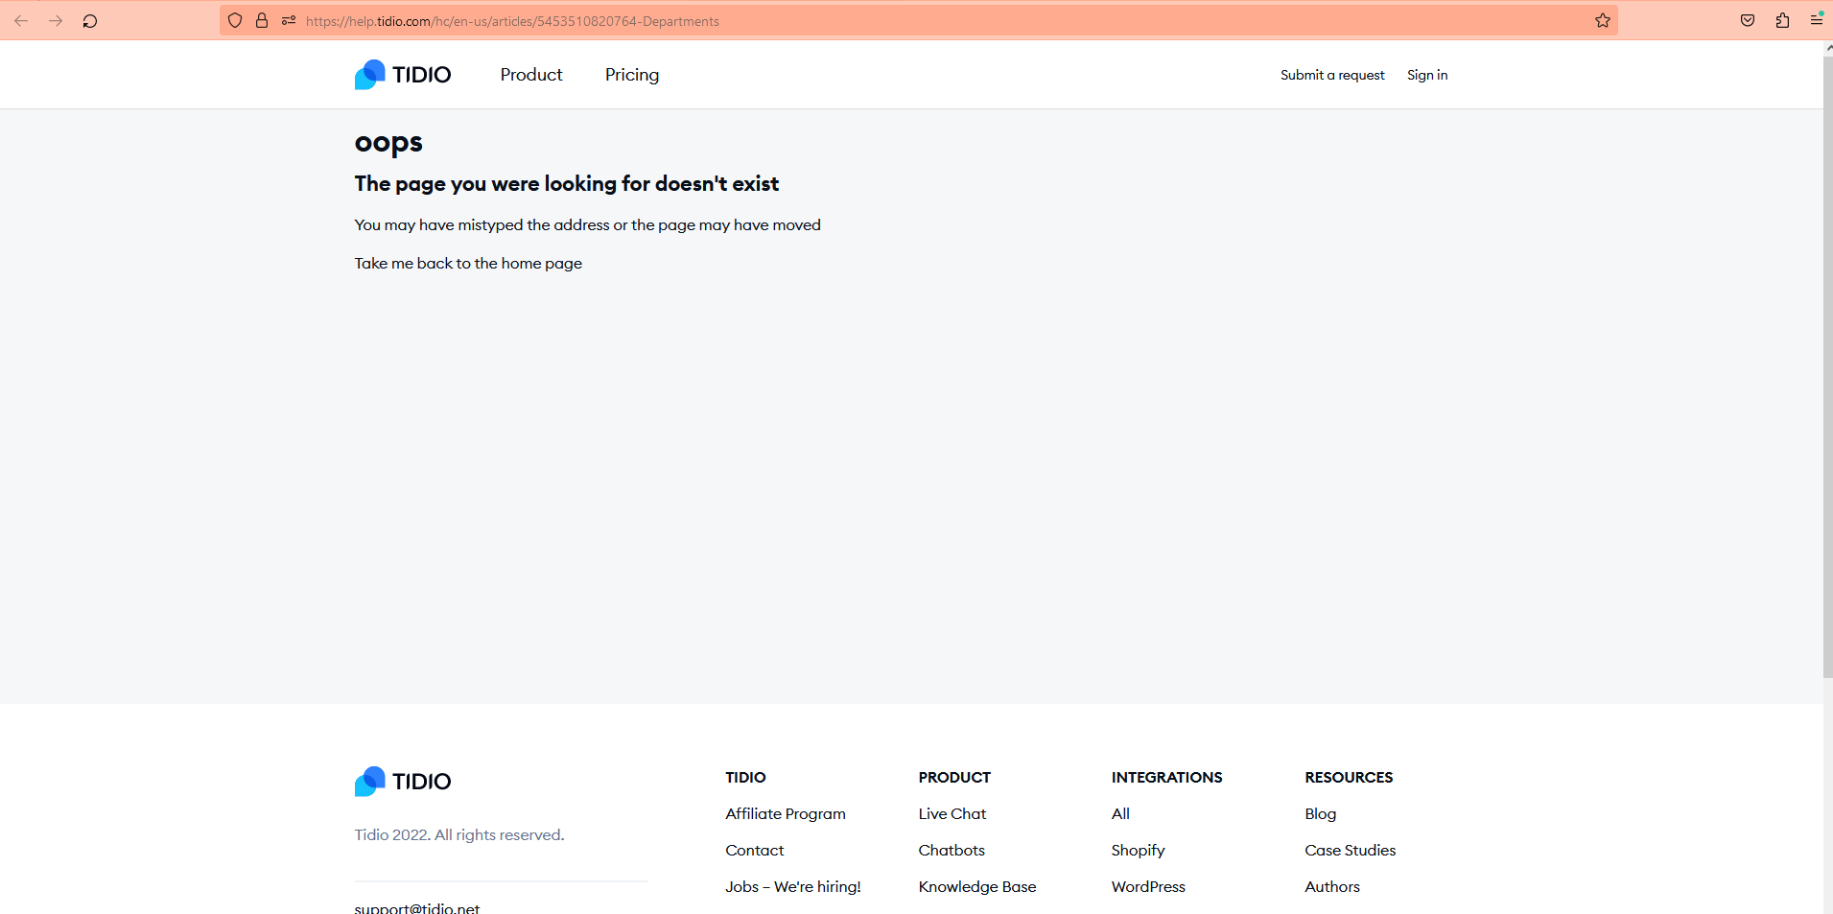The image size is (1833, 914).
Task: Click the back navigation arrow
Action: [21, 21]
